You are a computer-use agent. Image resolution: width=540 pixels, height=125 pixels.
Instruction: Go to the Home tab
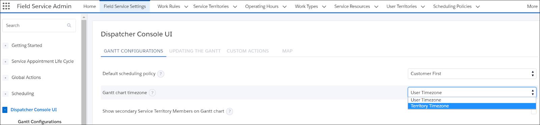click(x=89, y=6)
